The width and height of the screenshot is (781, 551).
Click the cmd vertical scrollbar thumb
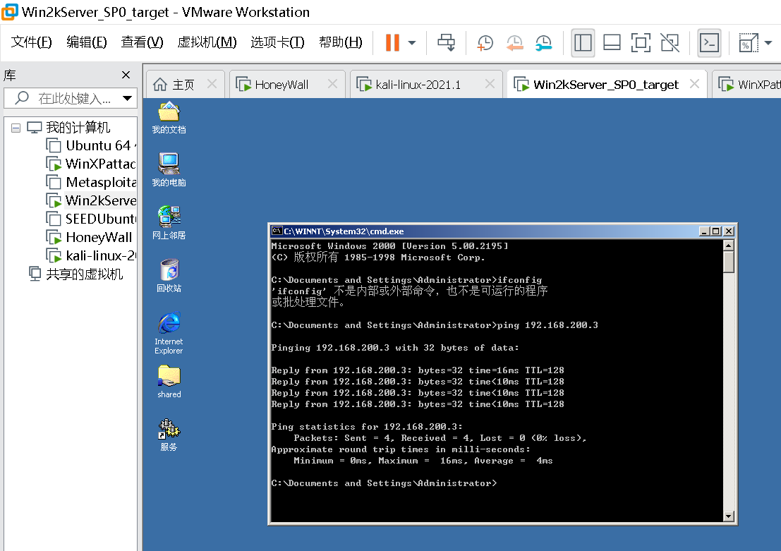click(729, 262)
